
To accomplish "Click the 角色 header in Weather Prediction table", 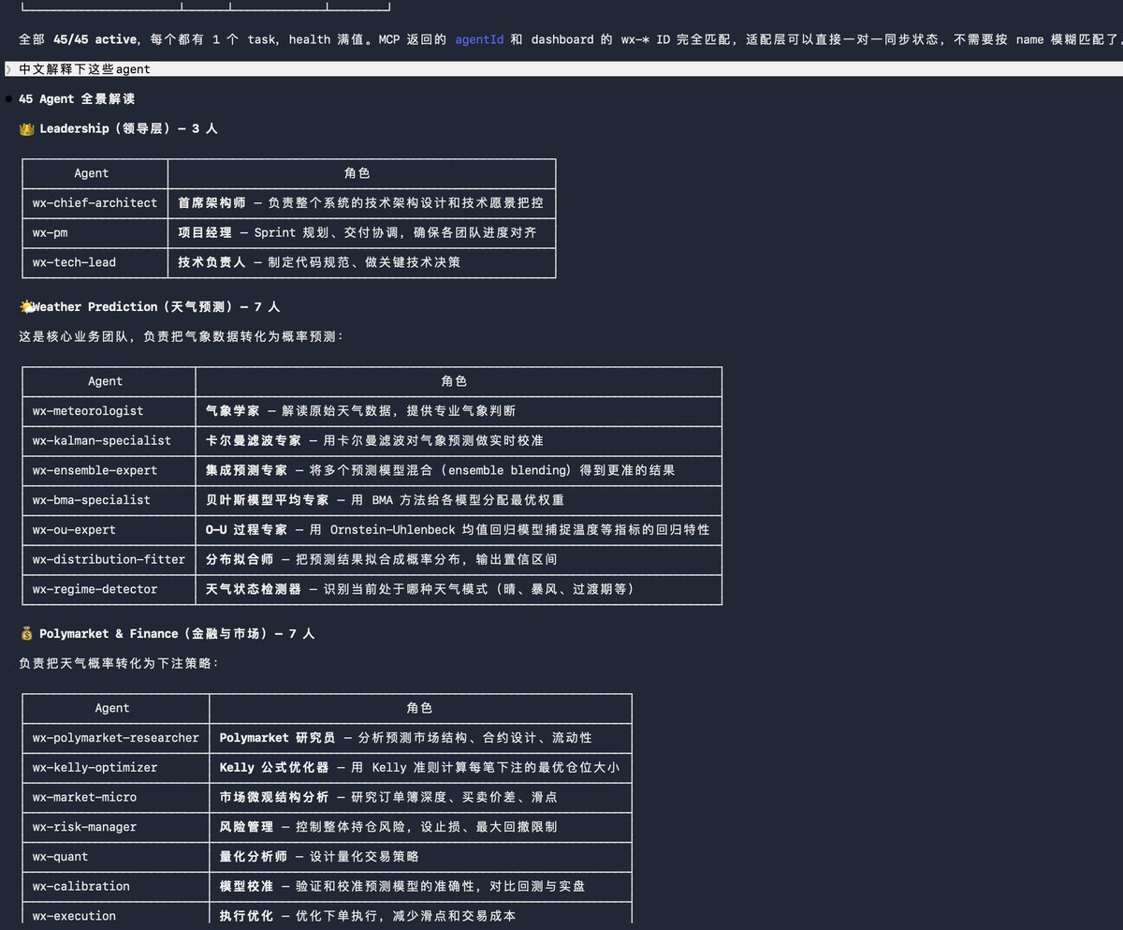I will tap(454, 381).
